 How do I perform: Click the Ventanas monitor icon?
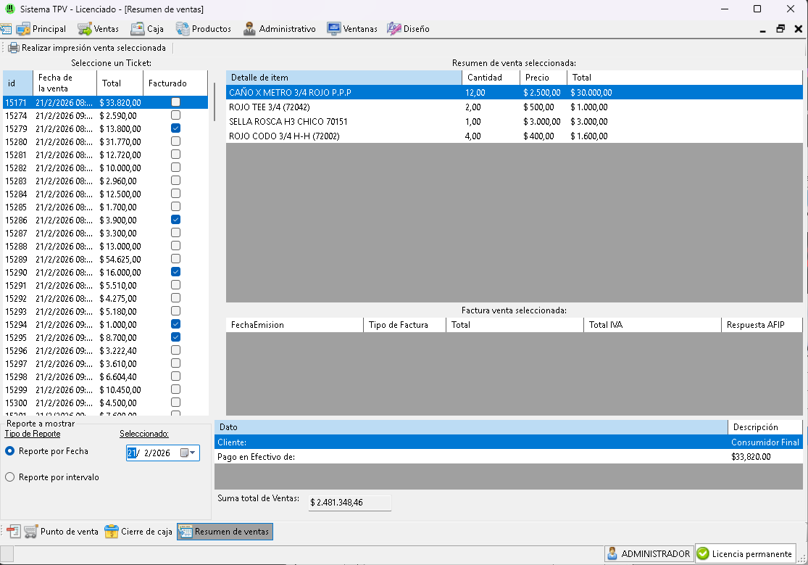[x=333, y=29]
